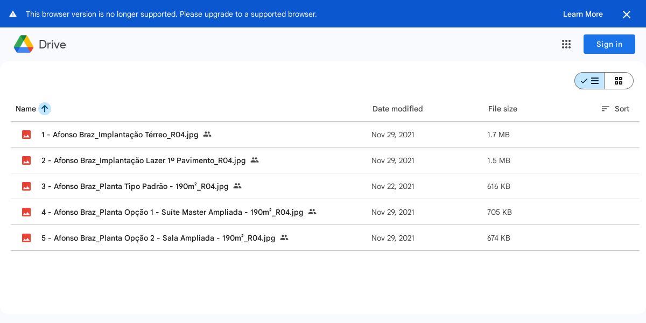Click image icon for Implantação Térreo file
The height and width of the screenshot is (323, 646).
click(x=26, y=135)
